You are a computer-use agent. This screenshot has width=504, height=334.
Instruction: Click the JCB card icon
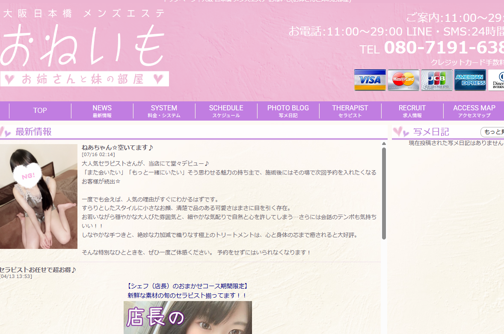point(437,80)
